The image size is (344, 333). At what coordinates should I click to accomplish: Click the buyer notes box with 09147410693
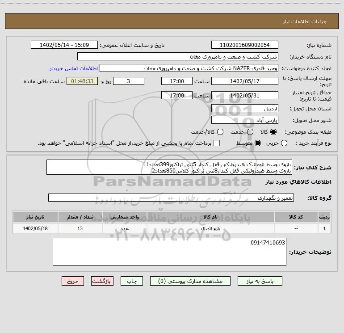(169, 252)
